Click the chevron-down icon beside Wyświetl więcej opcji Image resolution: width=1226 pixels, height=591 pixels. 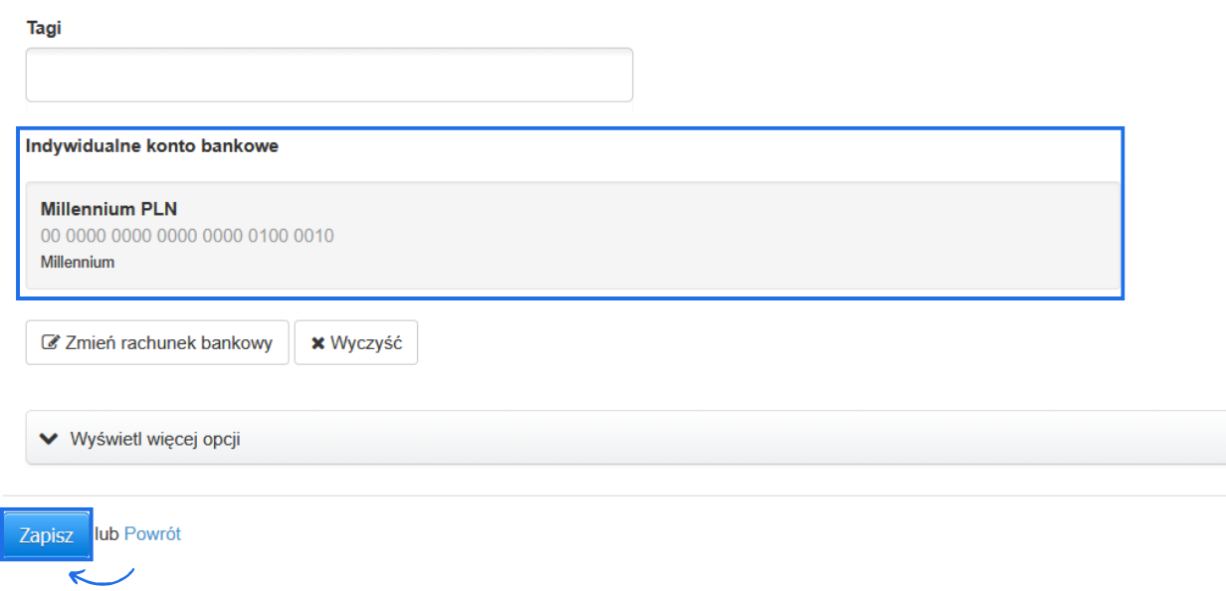tap(48, 439)
